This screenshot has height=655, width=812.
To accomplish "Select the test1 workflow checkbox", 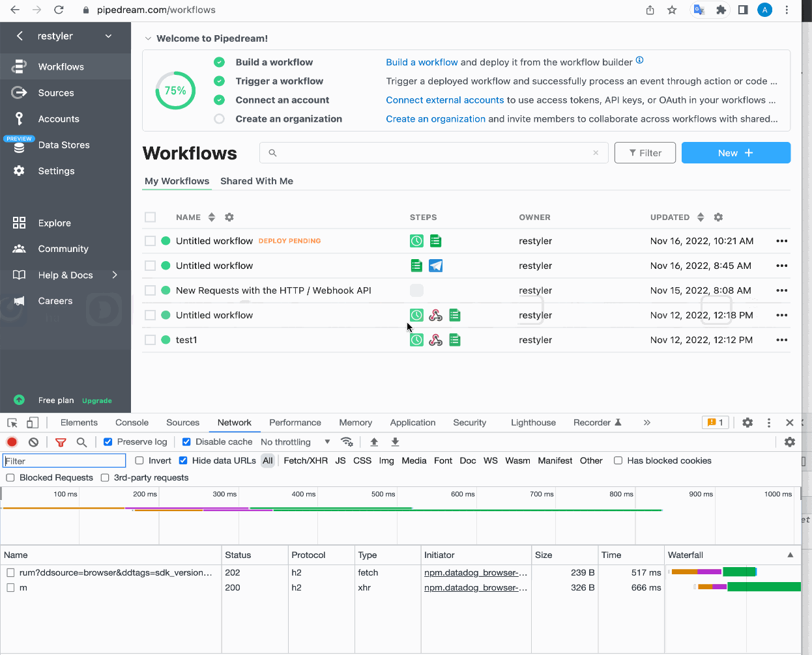I will [151, 340].
